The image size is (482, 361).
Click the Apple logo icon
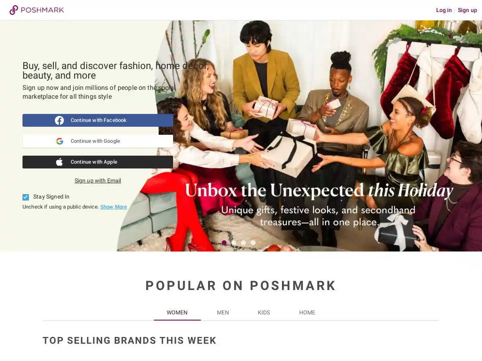tap(59, 162)
